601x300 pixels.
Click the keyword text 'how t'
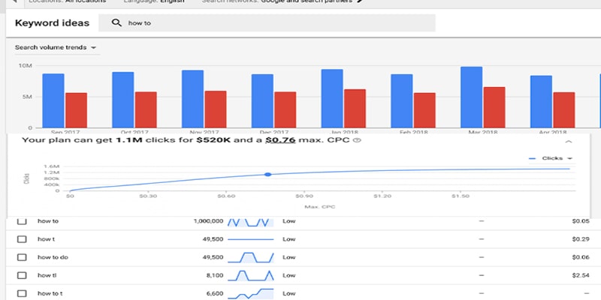pos(46,239)
